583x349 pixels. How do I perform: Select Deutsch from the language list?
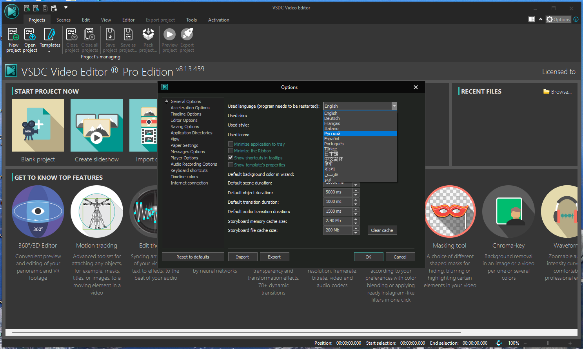(360, 118)
